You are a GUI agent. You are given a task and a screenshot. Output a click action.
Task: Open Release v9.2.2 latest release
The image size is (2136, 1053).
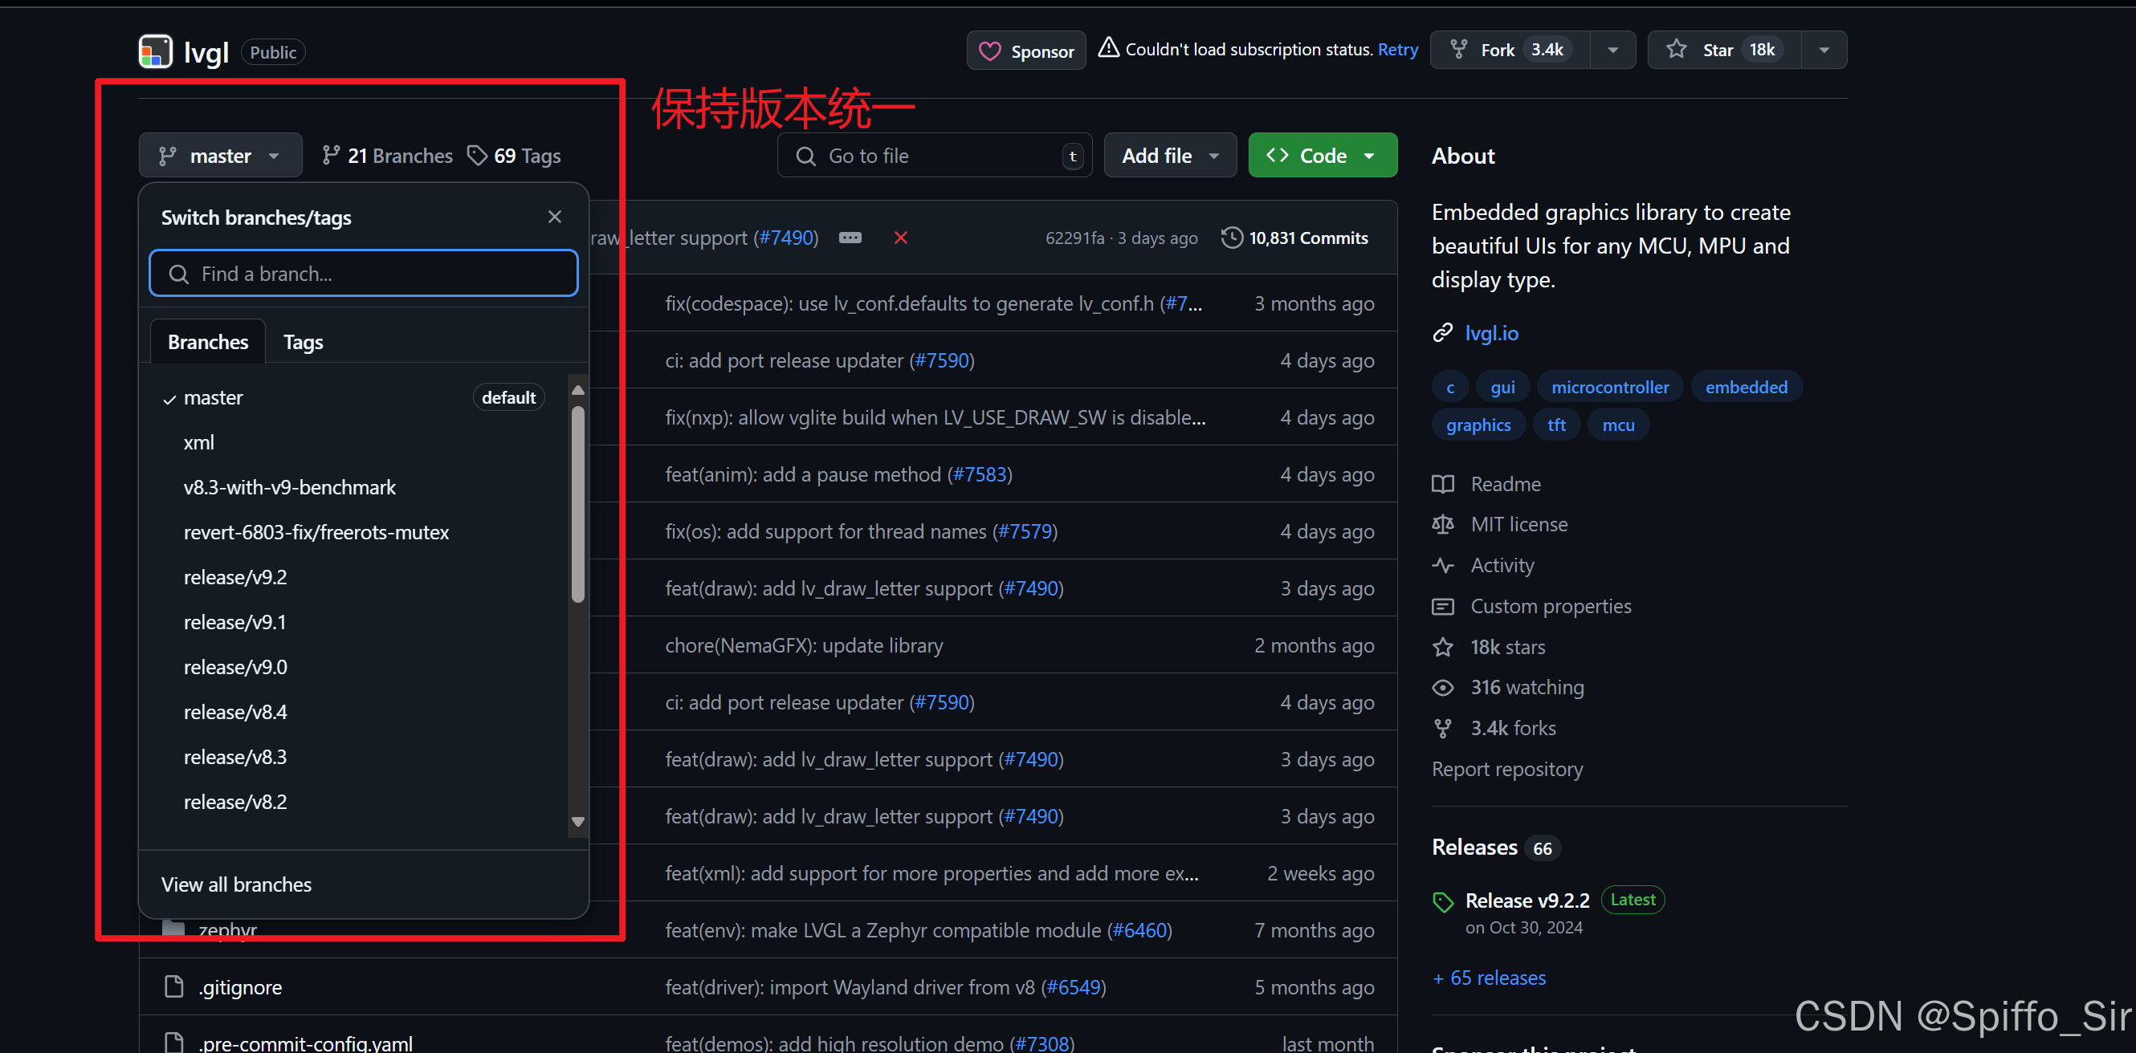tap(1527, 901)
